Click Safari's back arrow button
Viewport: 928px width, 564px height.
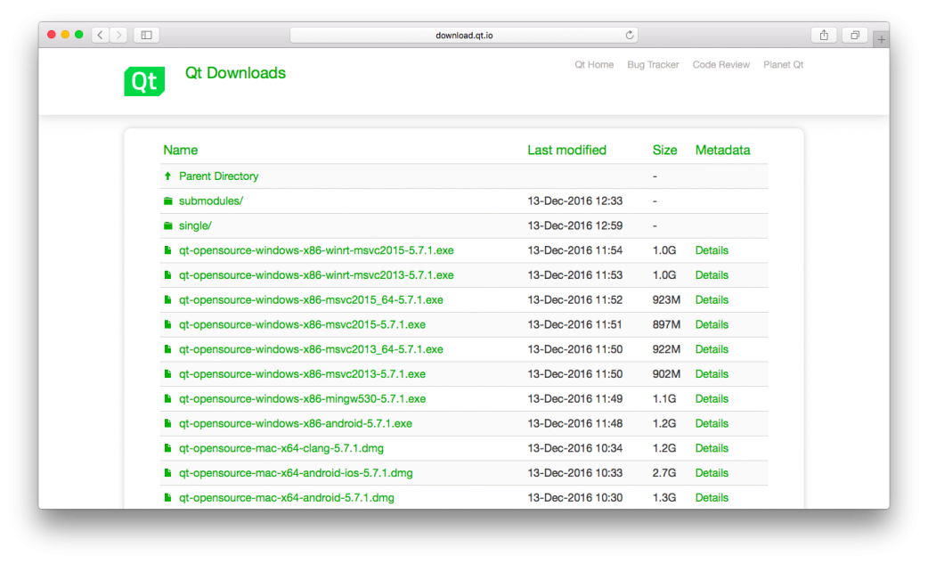coord(100,35)
